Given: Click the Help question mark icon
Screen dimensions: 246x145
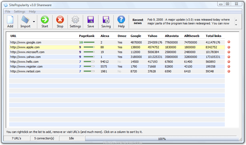Looking at the screenshot, I should (x=121, y=20).
